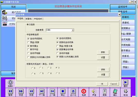
Task: Open the COM1 serial port dropdown
Action: click(x=73, y=30)
